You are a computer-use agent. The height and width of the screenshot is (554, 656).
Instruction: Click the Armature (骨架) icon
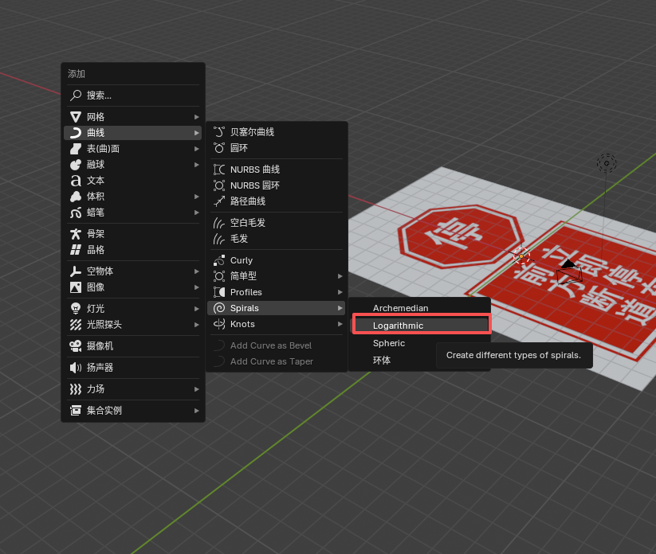pos(76,234)
